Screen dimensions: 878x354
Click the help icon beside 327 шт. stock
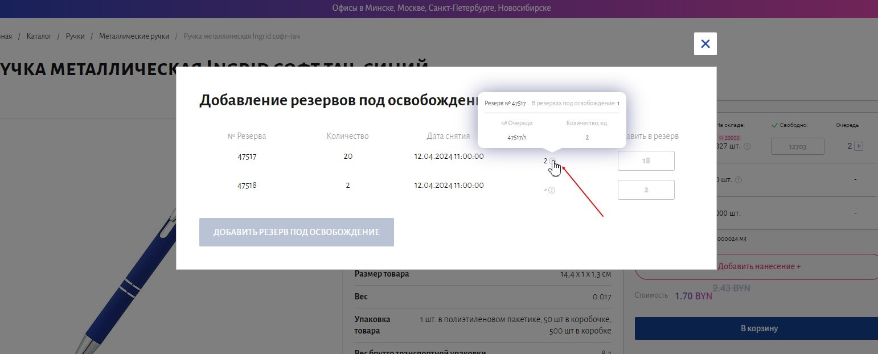click(x=747, y=146)
